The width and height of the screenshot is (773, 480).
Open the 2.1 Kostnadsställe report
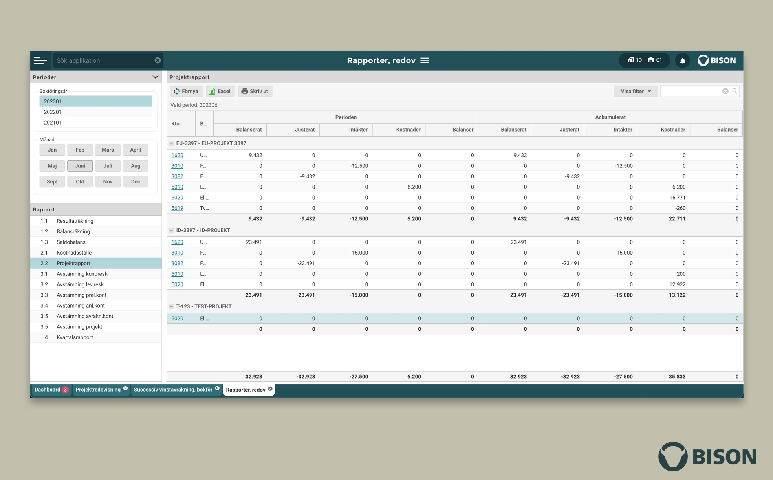coord(96,253)
